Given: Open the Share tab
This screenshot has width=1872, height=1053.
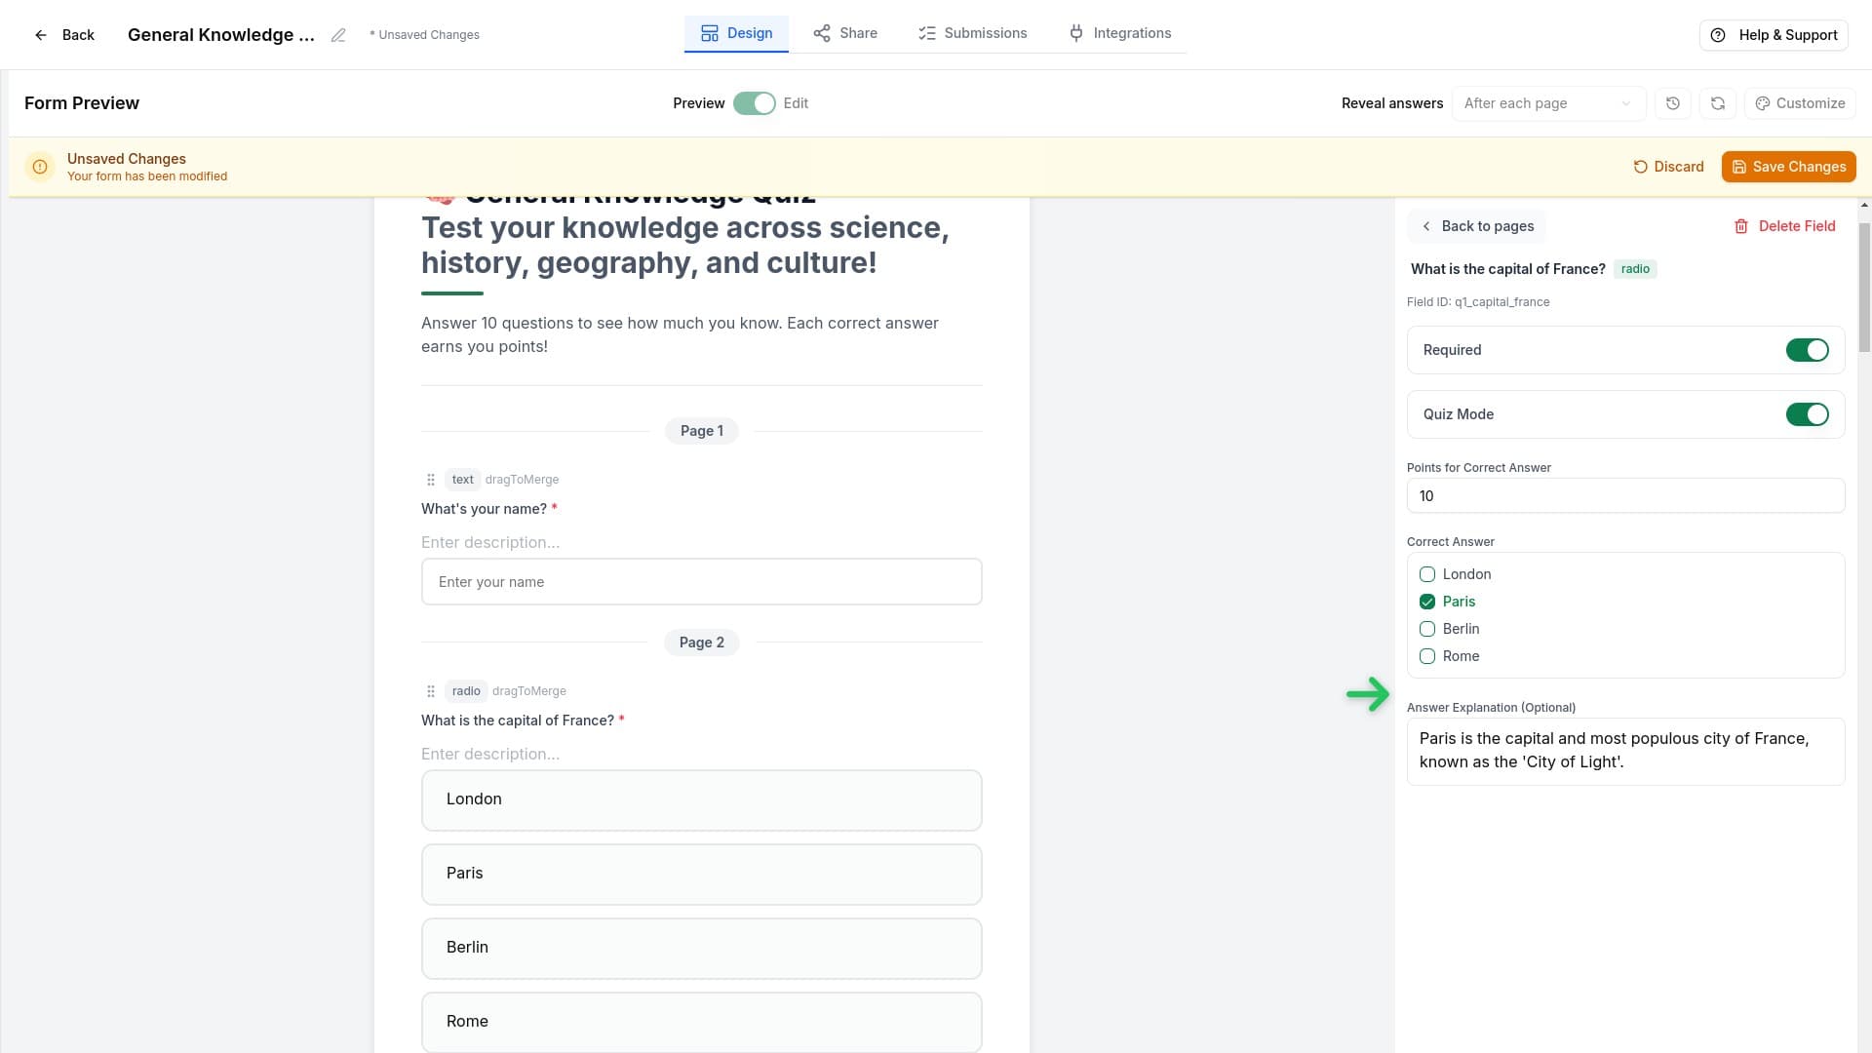Looking at the screenshot, I should click(843, 32).
